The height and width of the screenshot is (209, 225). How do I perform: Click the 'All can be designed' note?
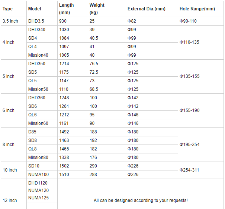(x=141, y=200)
